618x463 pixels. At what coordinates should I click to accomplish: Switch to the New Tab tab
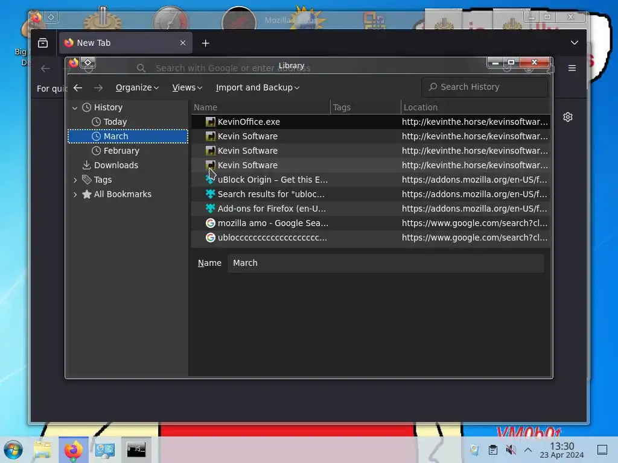point(126,43)
